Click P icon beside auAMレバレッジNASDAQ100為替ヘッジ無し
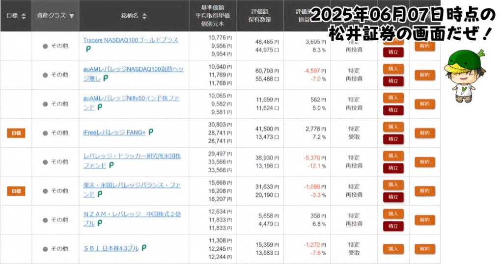Viewport: 503px width, 264px height. pos(106,78)
